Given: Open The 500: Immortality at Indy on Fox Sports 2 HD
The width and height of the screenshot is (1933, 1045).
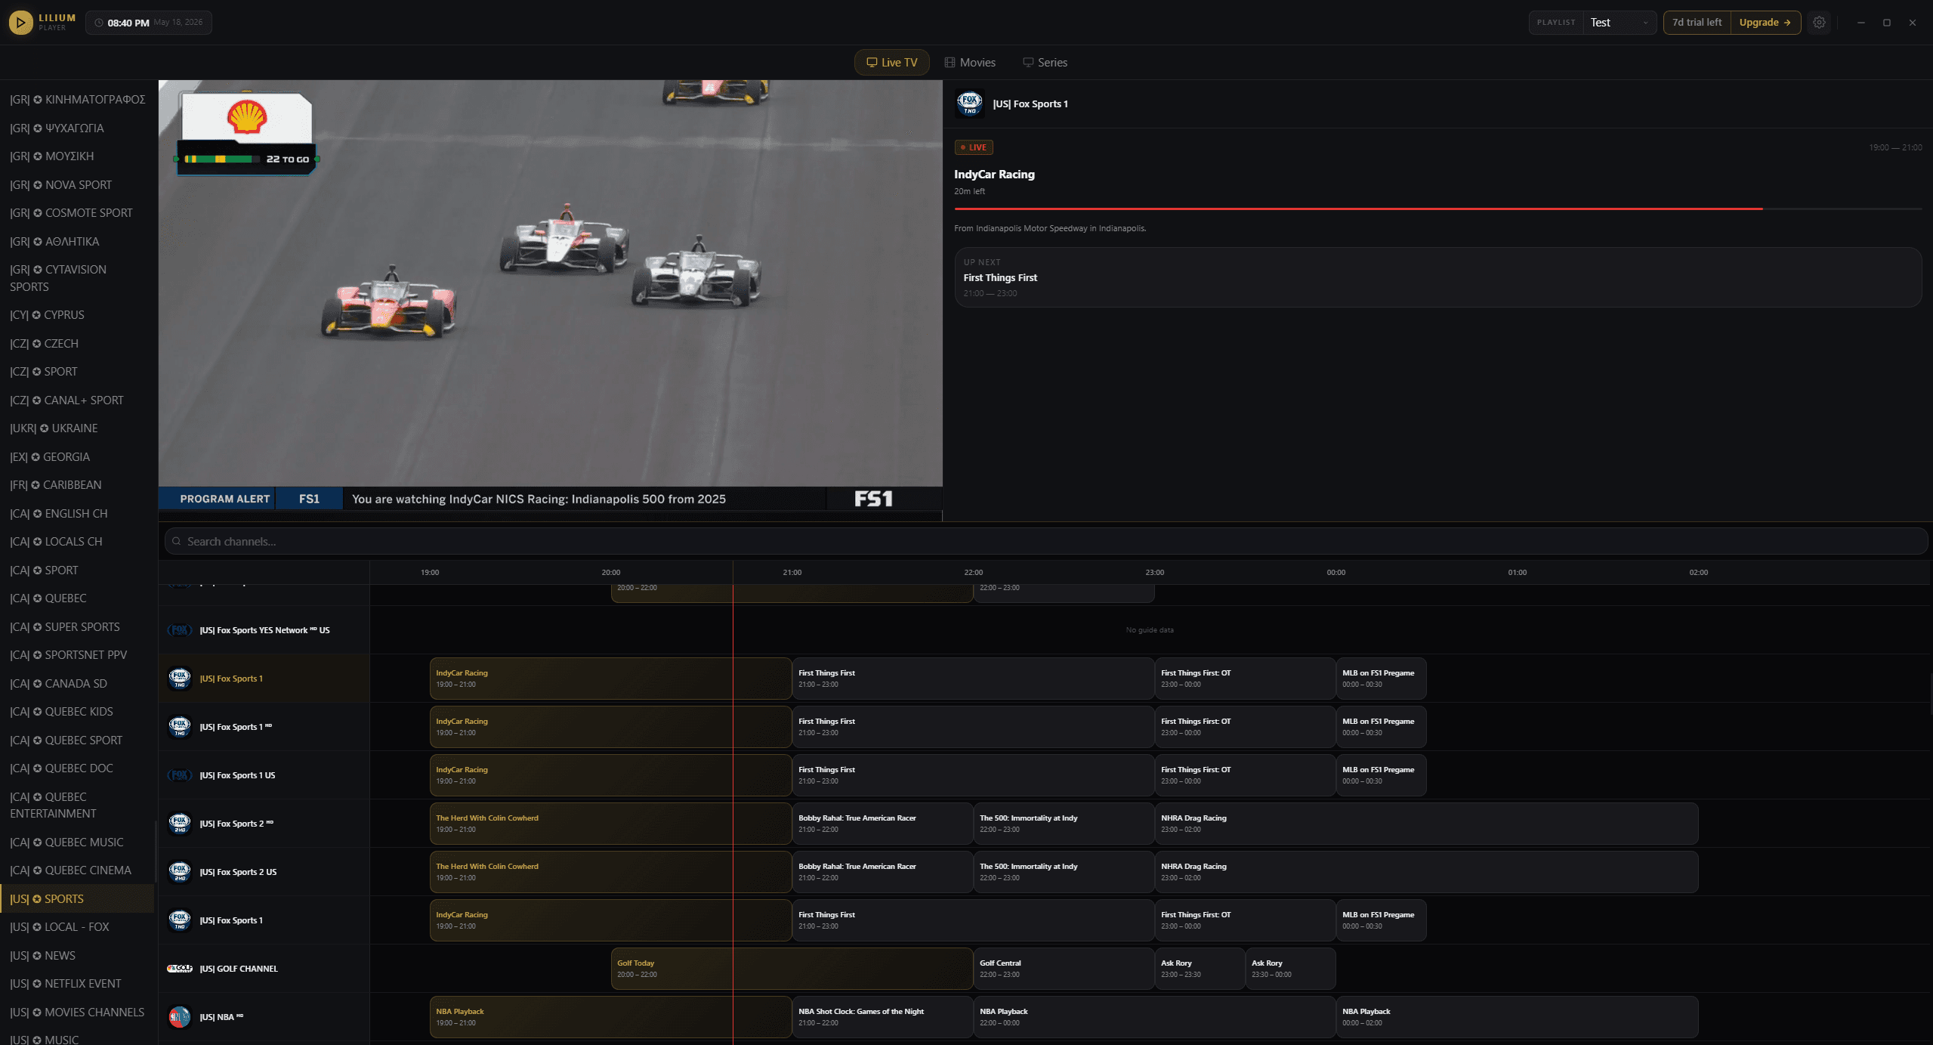Looking at the screenshot, I should 1064,824.
